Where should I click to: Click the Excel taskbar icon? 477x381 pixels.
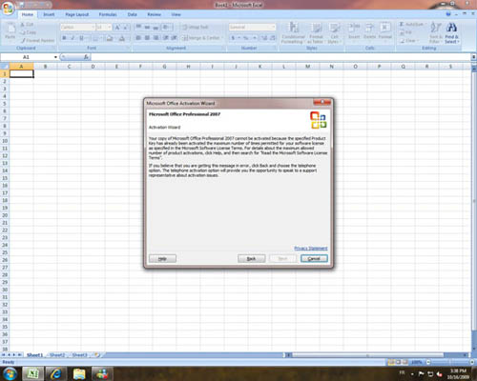[x=32, y=373]
